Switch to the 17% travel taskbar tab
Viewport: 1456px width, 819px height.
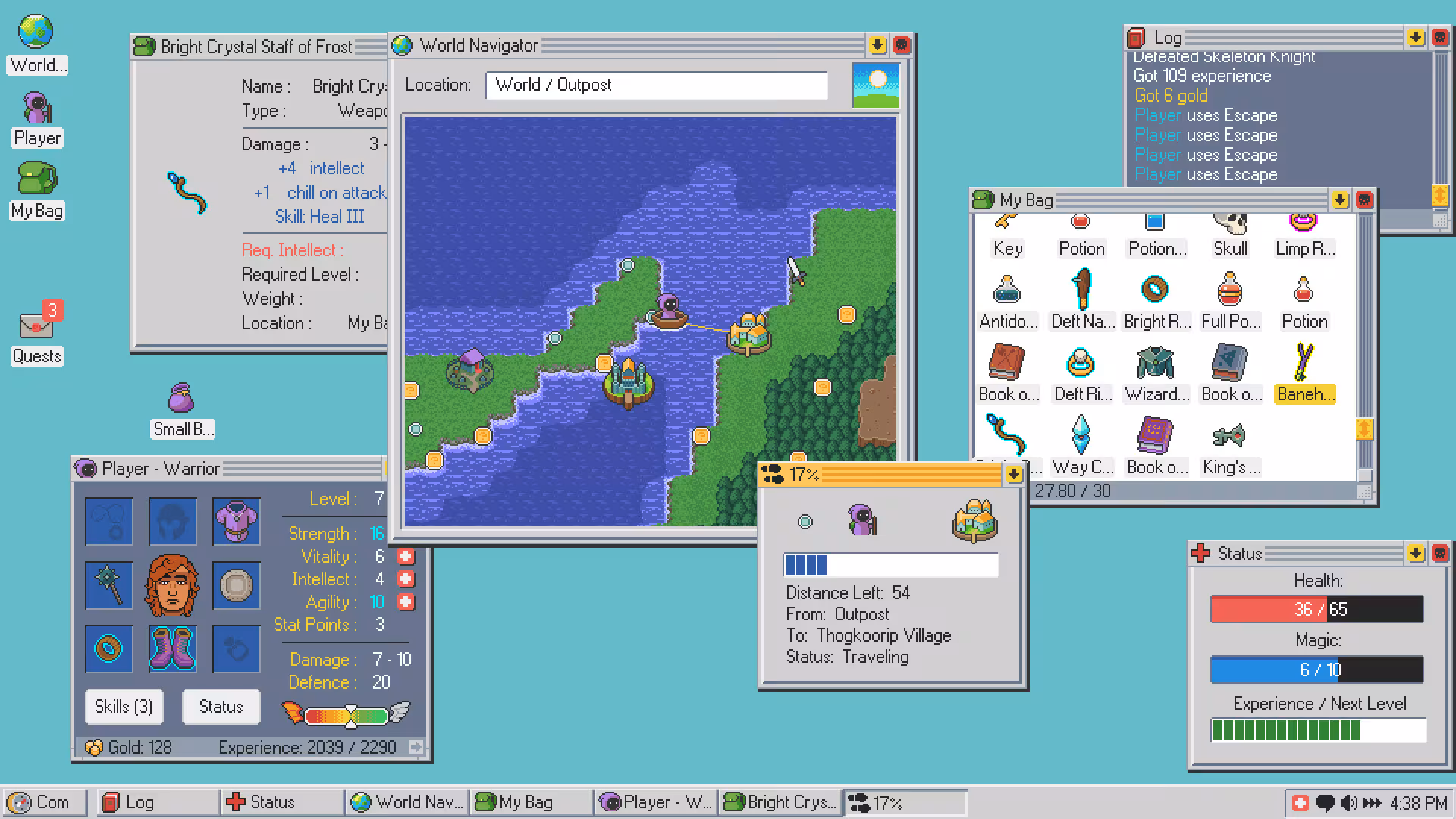905,802
